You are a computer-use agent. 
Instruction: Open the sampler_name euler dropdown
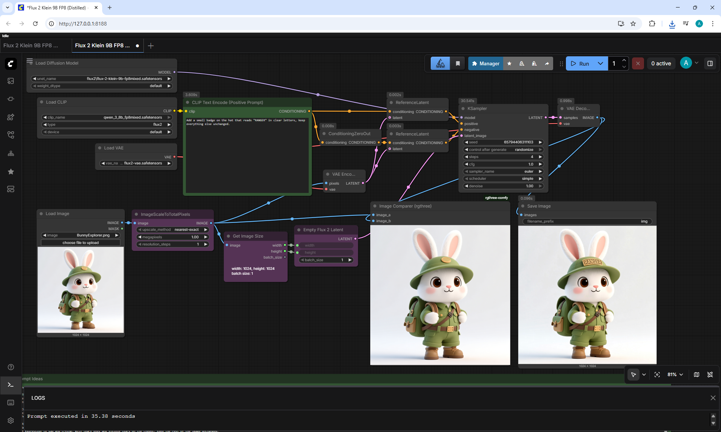(x=503, y=172)
